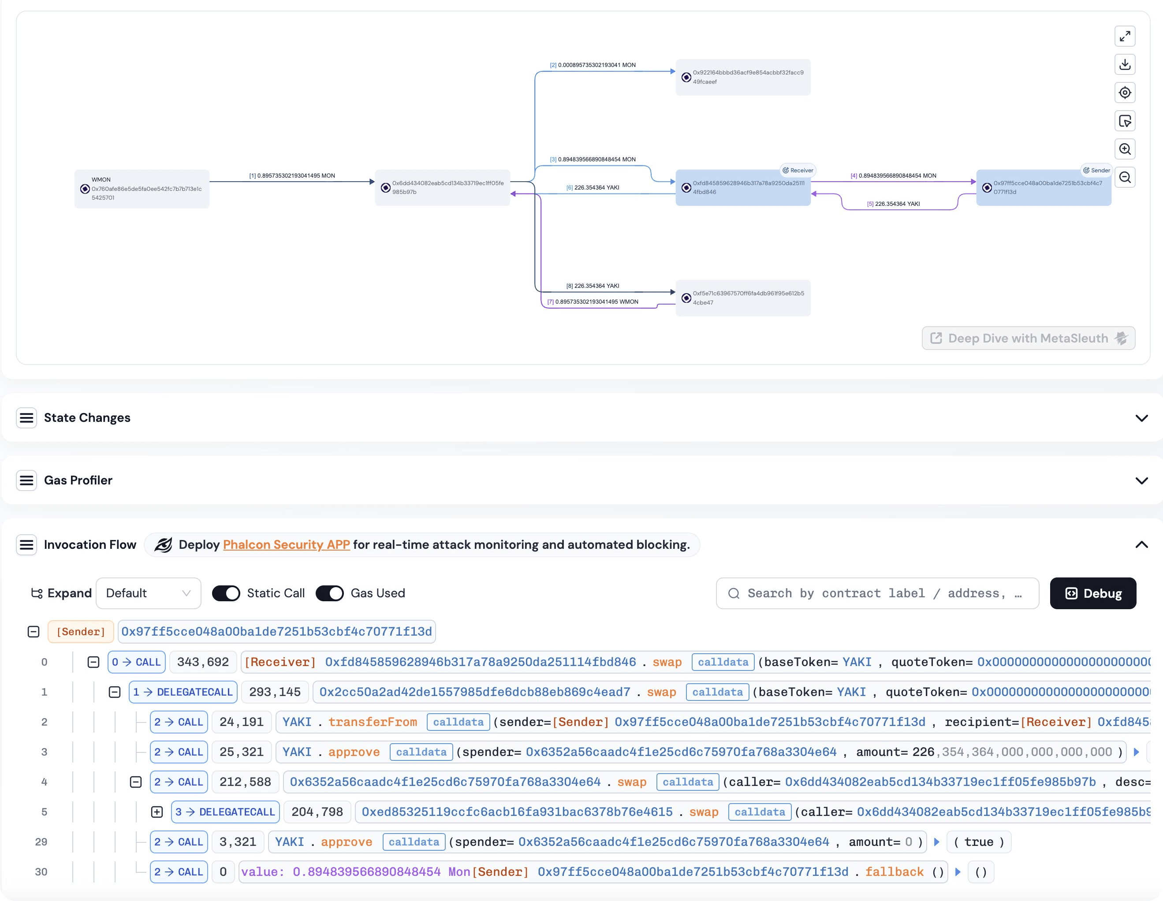This screenshot has height=901, width=1163.
Task: Click the zoom out magnifier icon
Action: pos(1125,177)
